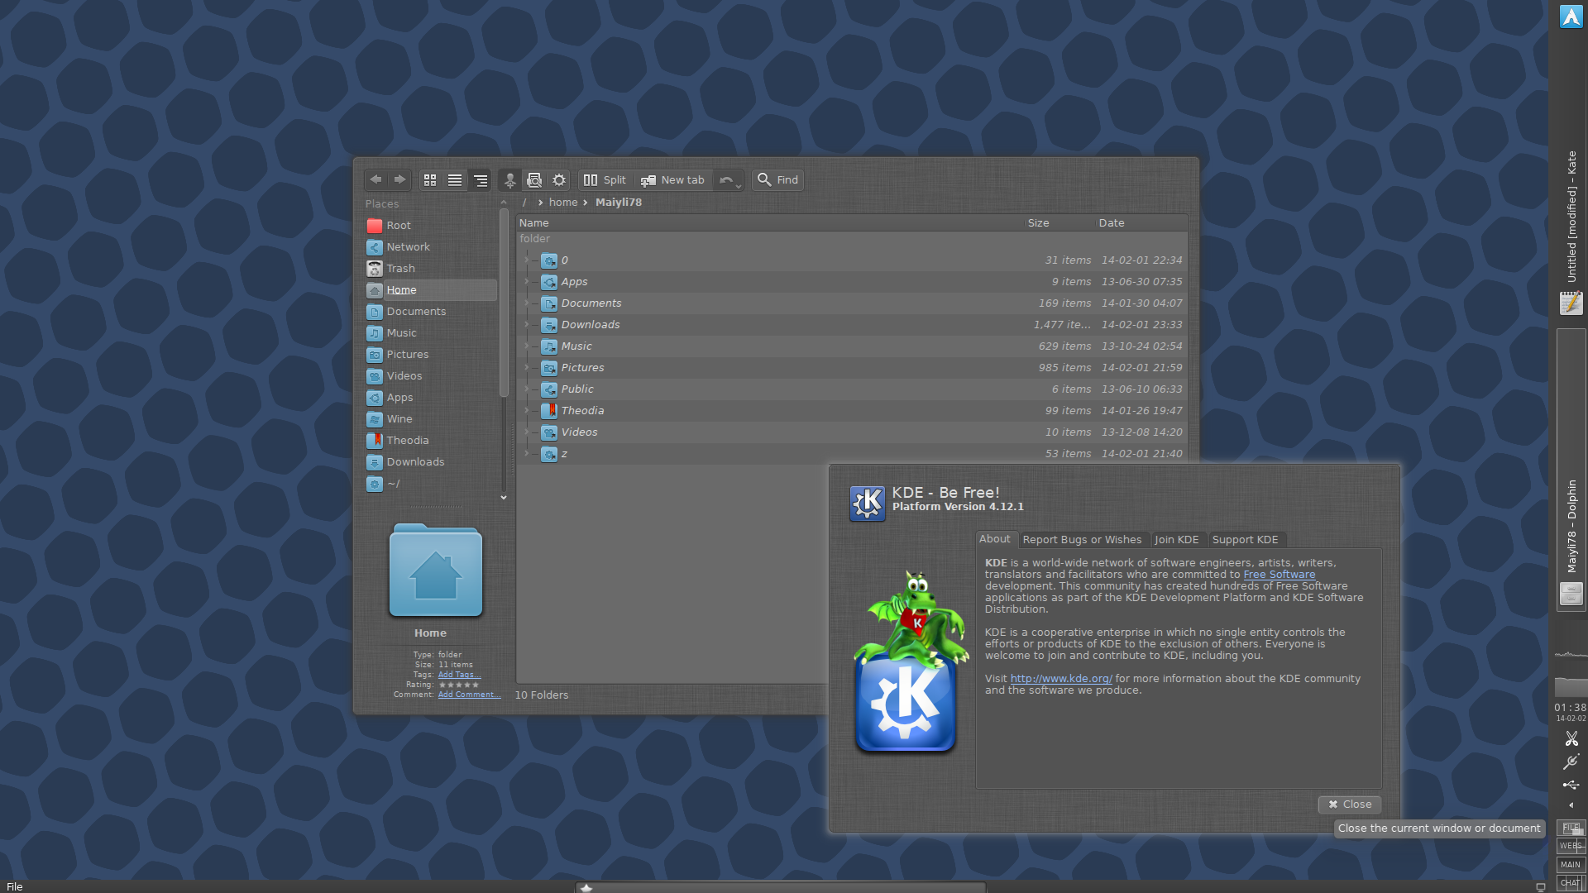Screen dimensions: 1588x893
Task: Go back with the Dolphin back arrow
Action: [x=376, y=179]
